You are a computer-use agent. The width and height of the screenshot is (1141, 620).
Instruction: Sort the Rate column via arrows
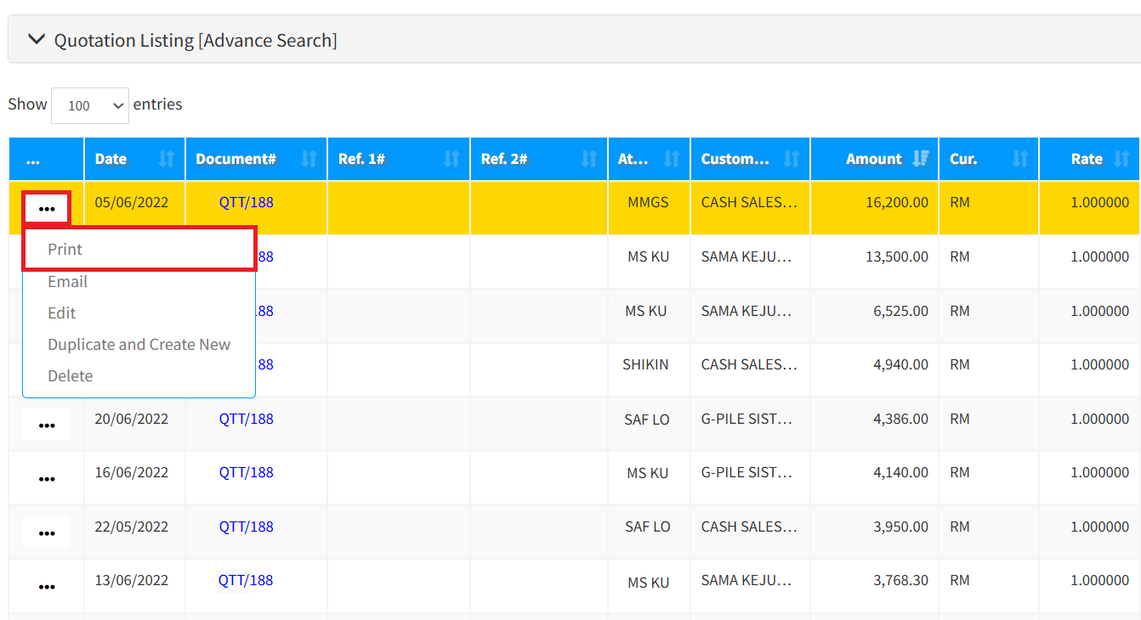pos(1121,159)
